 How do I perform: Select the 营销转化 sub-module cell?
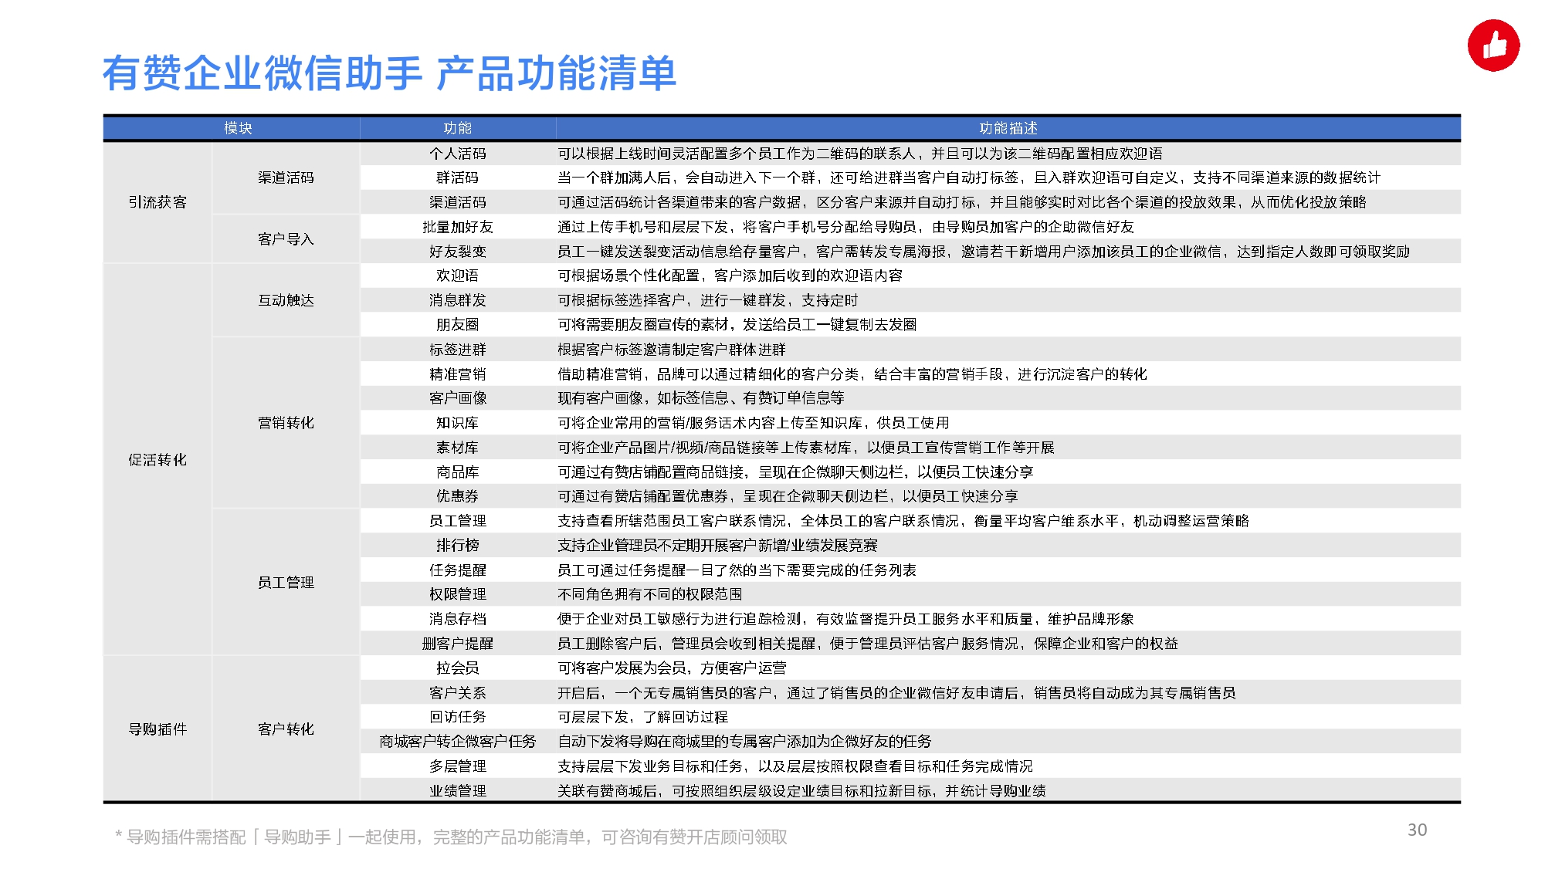286,423
